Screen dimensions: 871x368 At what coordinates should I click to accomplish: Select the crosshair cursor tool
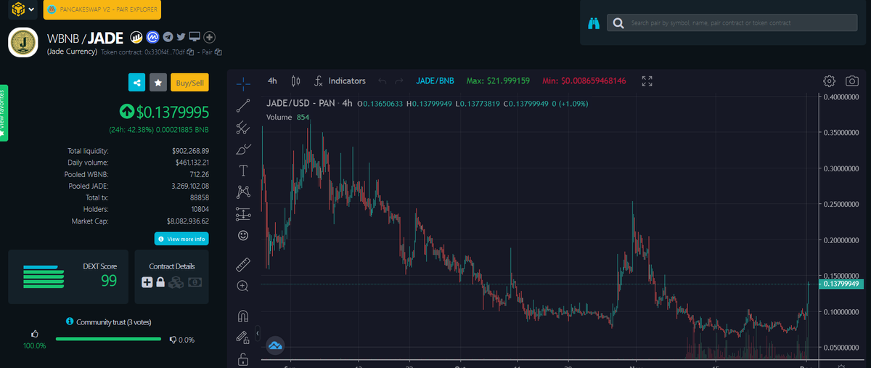click(243, 83)
